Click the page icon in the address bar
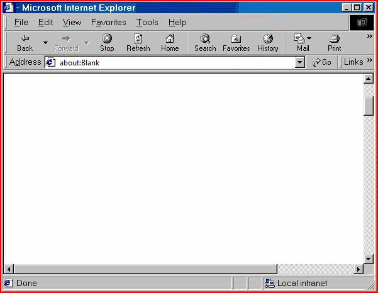 [50, 63]
